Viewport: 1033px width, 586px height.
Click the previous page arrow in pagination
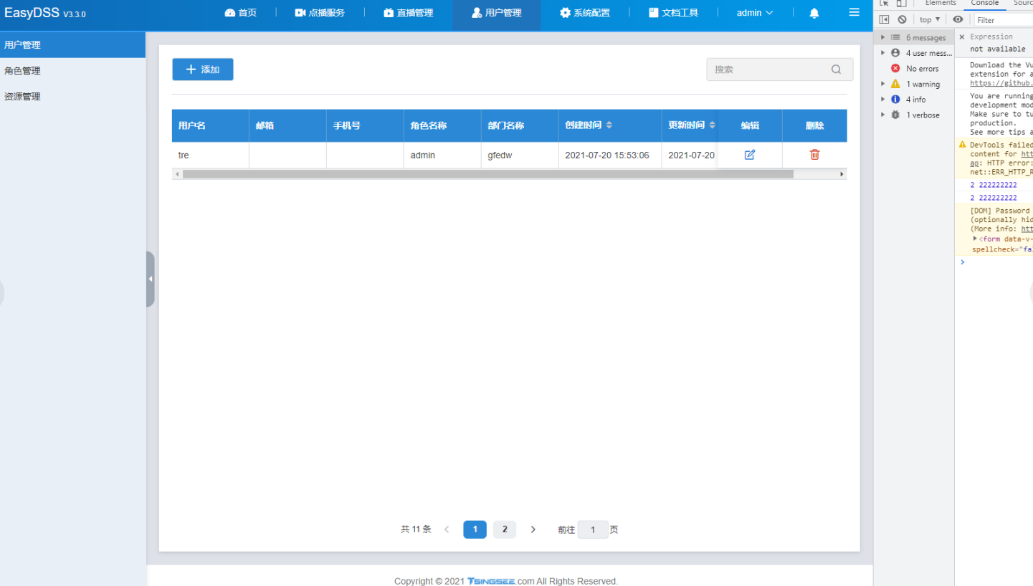pyautogui.click(x=447, y=529)
